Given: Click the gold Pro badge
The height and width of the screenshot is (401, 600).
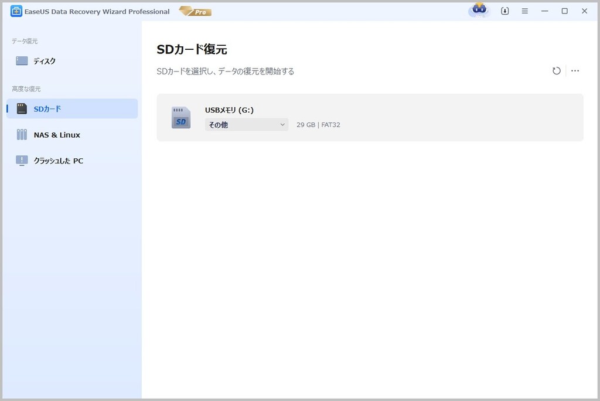Looking at the screenshot, I should tap(196, 12).
